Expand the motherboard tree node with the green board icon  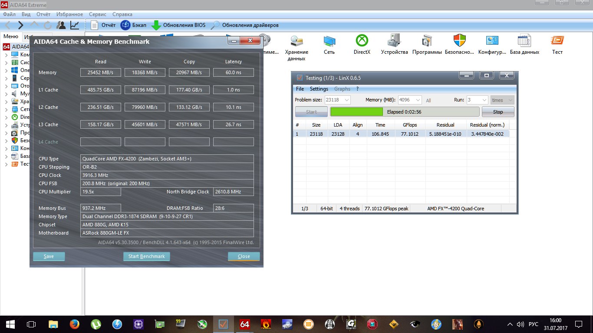coord(6,62)
